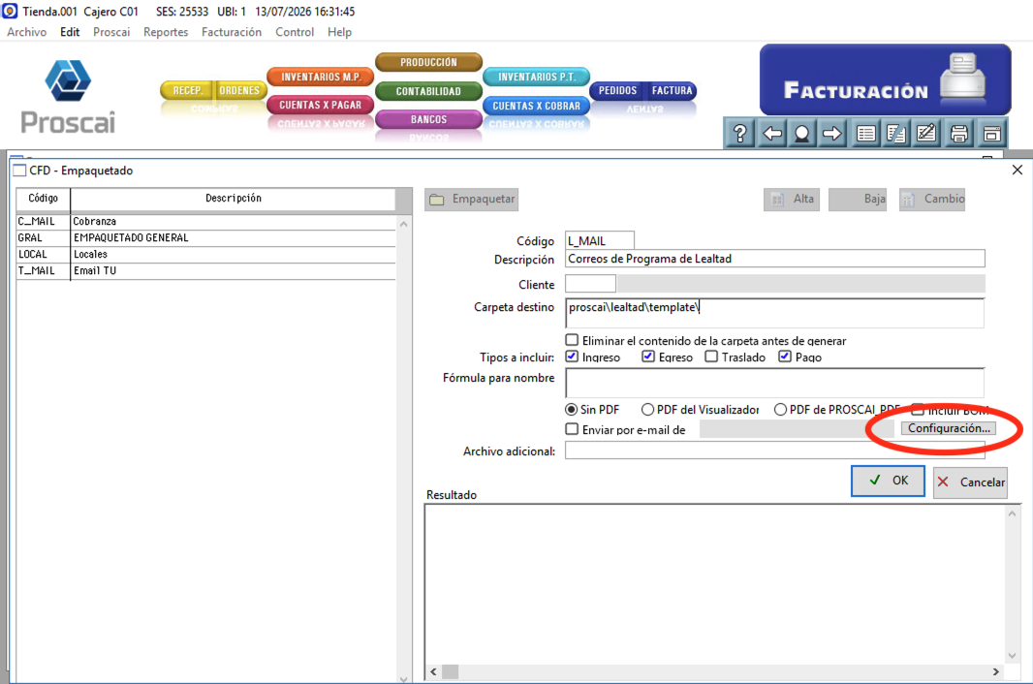Click in the Descripción input field
This screenshot has height=684, width=1033.
coord(775,259)
